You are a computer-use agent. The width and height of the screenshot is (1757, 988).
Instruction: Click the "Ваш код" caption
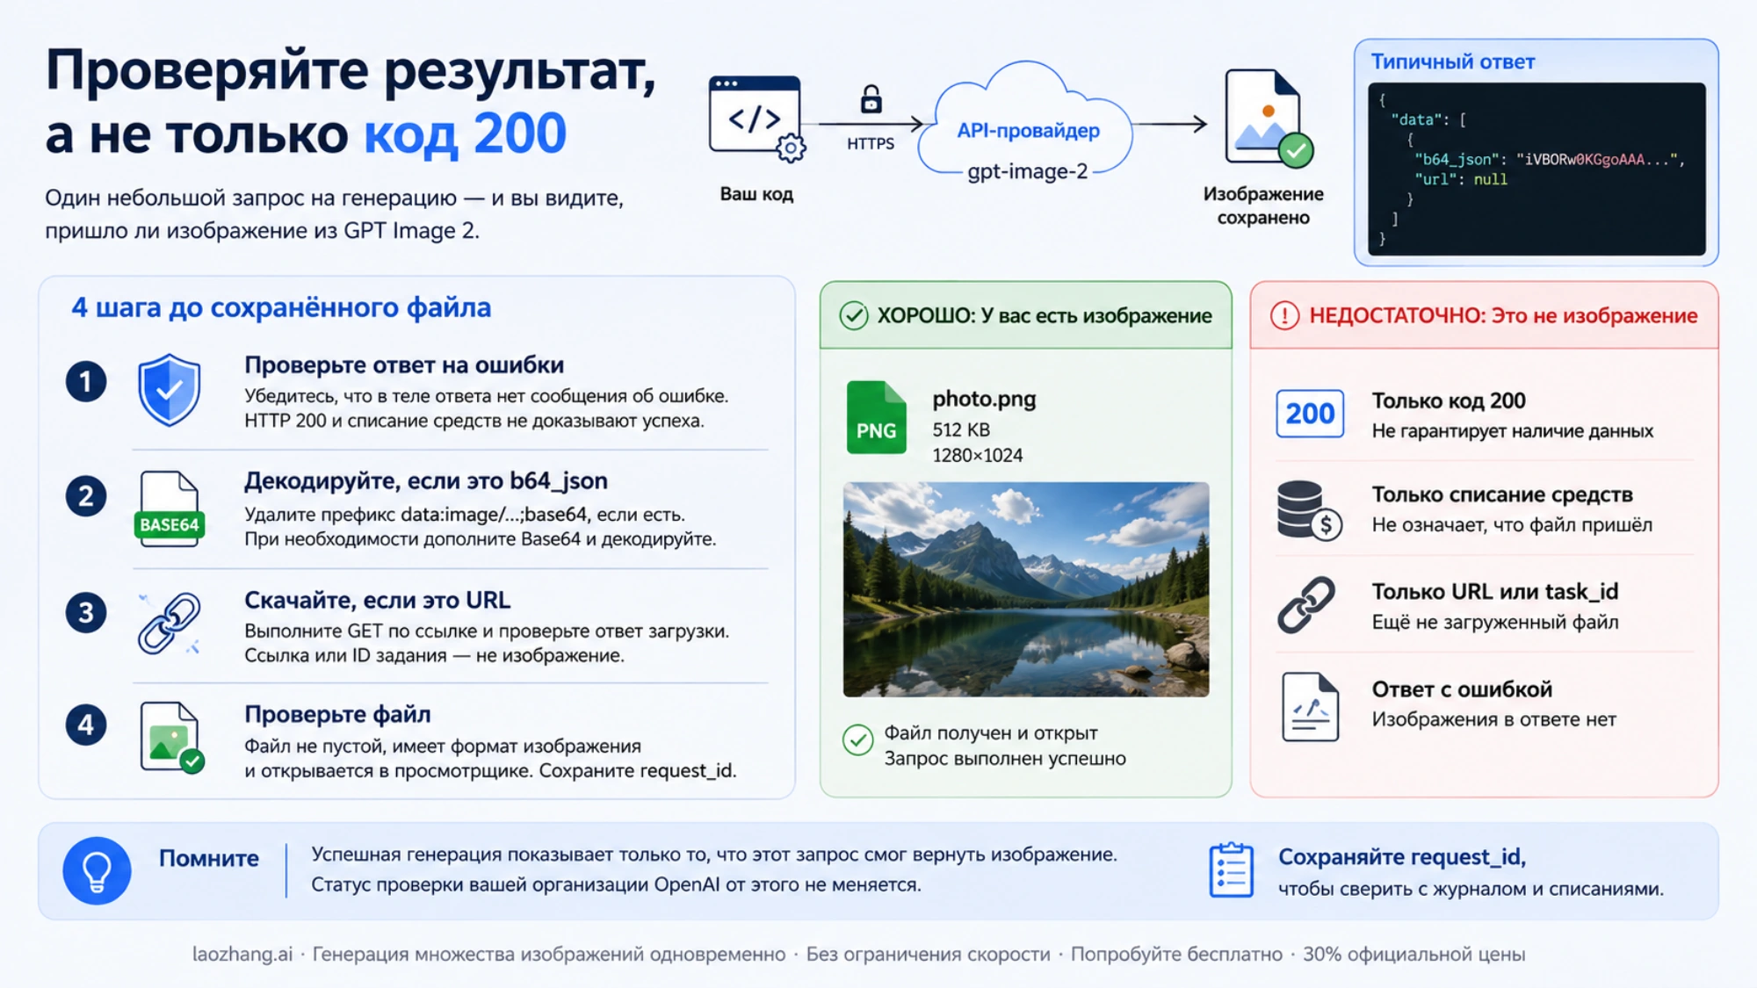coord(756,194)
